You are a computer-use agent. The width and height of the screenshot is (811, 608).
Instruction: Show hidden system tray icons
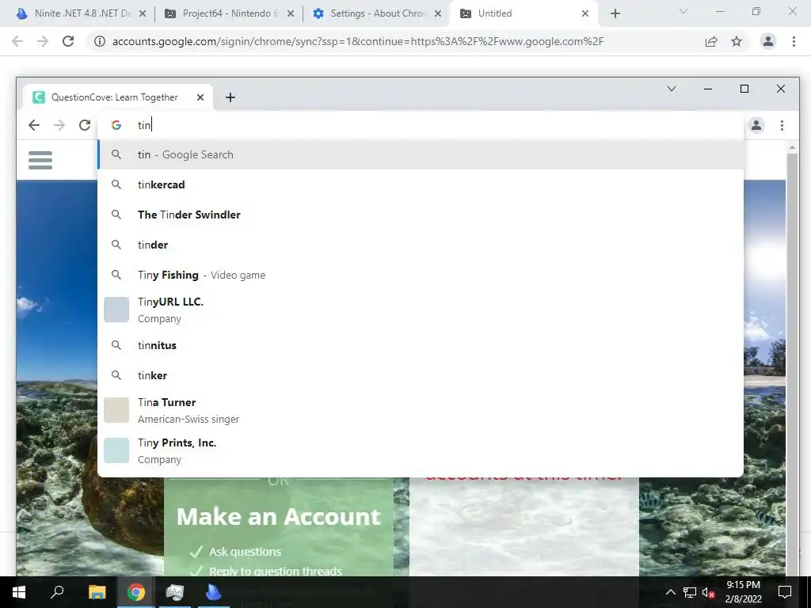click(670, 592)
